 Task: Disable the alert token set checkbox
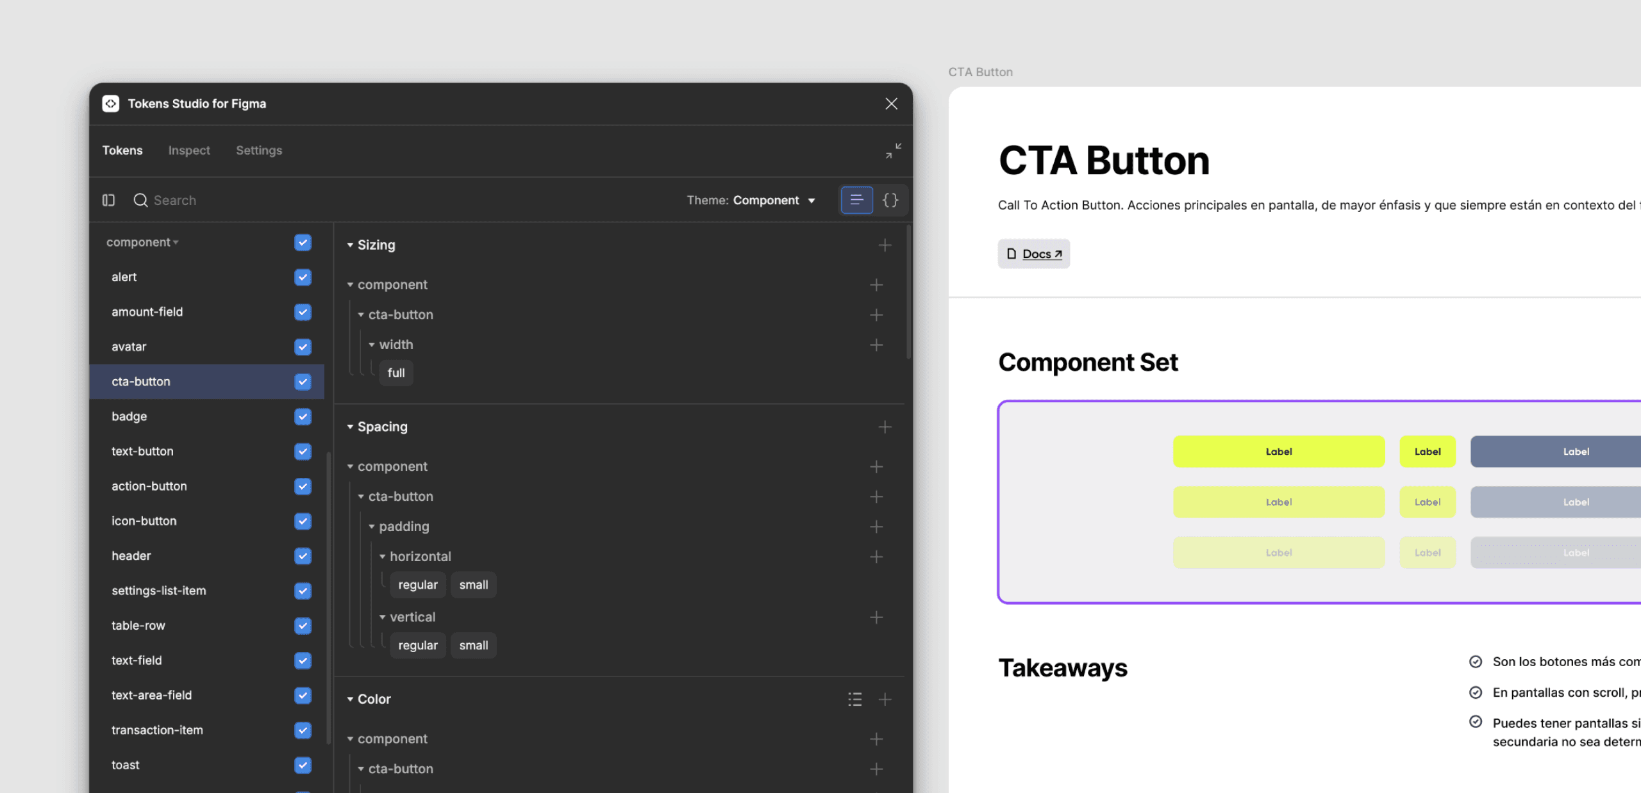[x=302, y=277]
